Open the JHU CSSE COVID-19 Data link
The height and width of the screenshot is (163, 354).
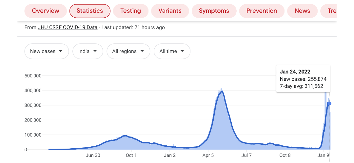tap(68, 27)
